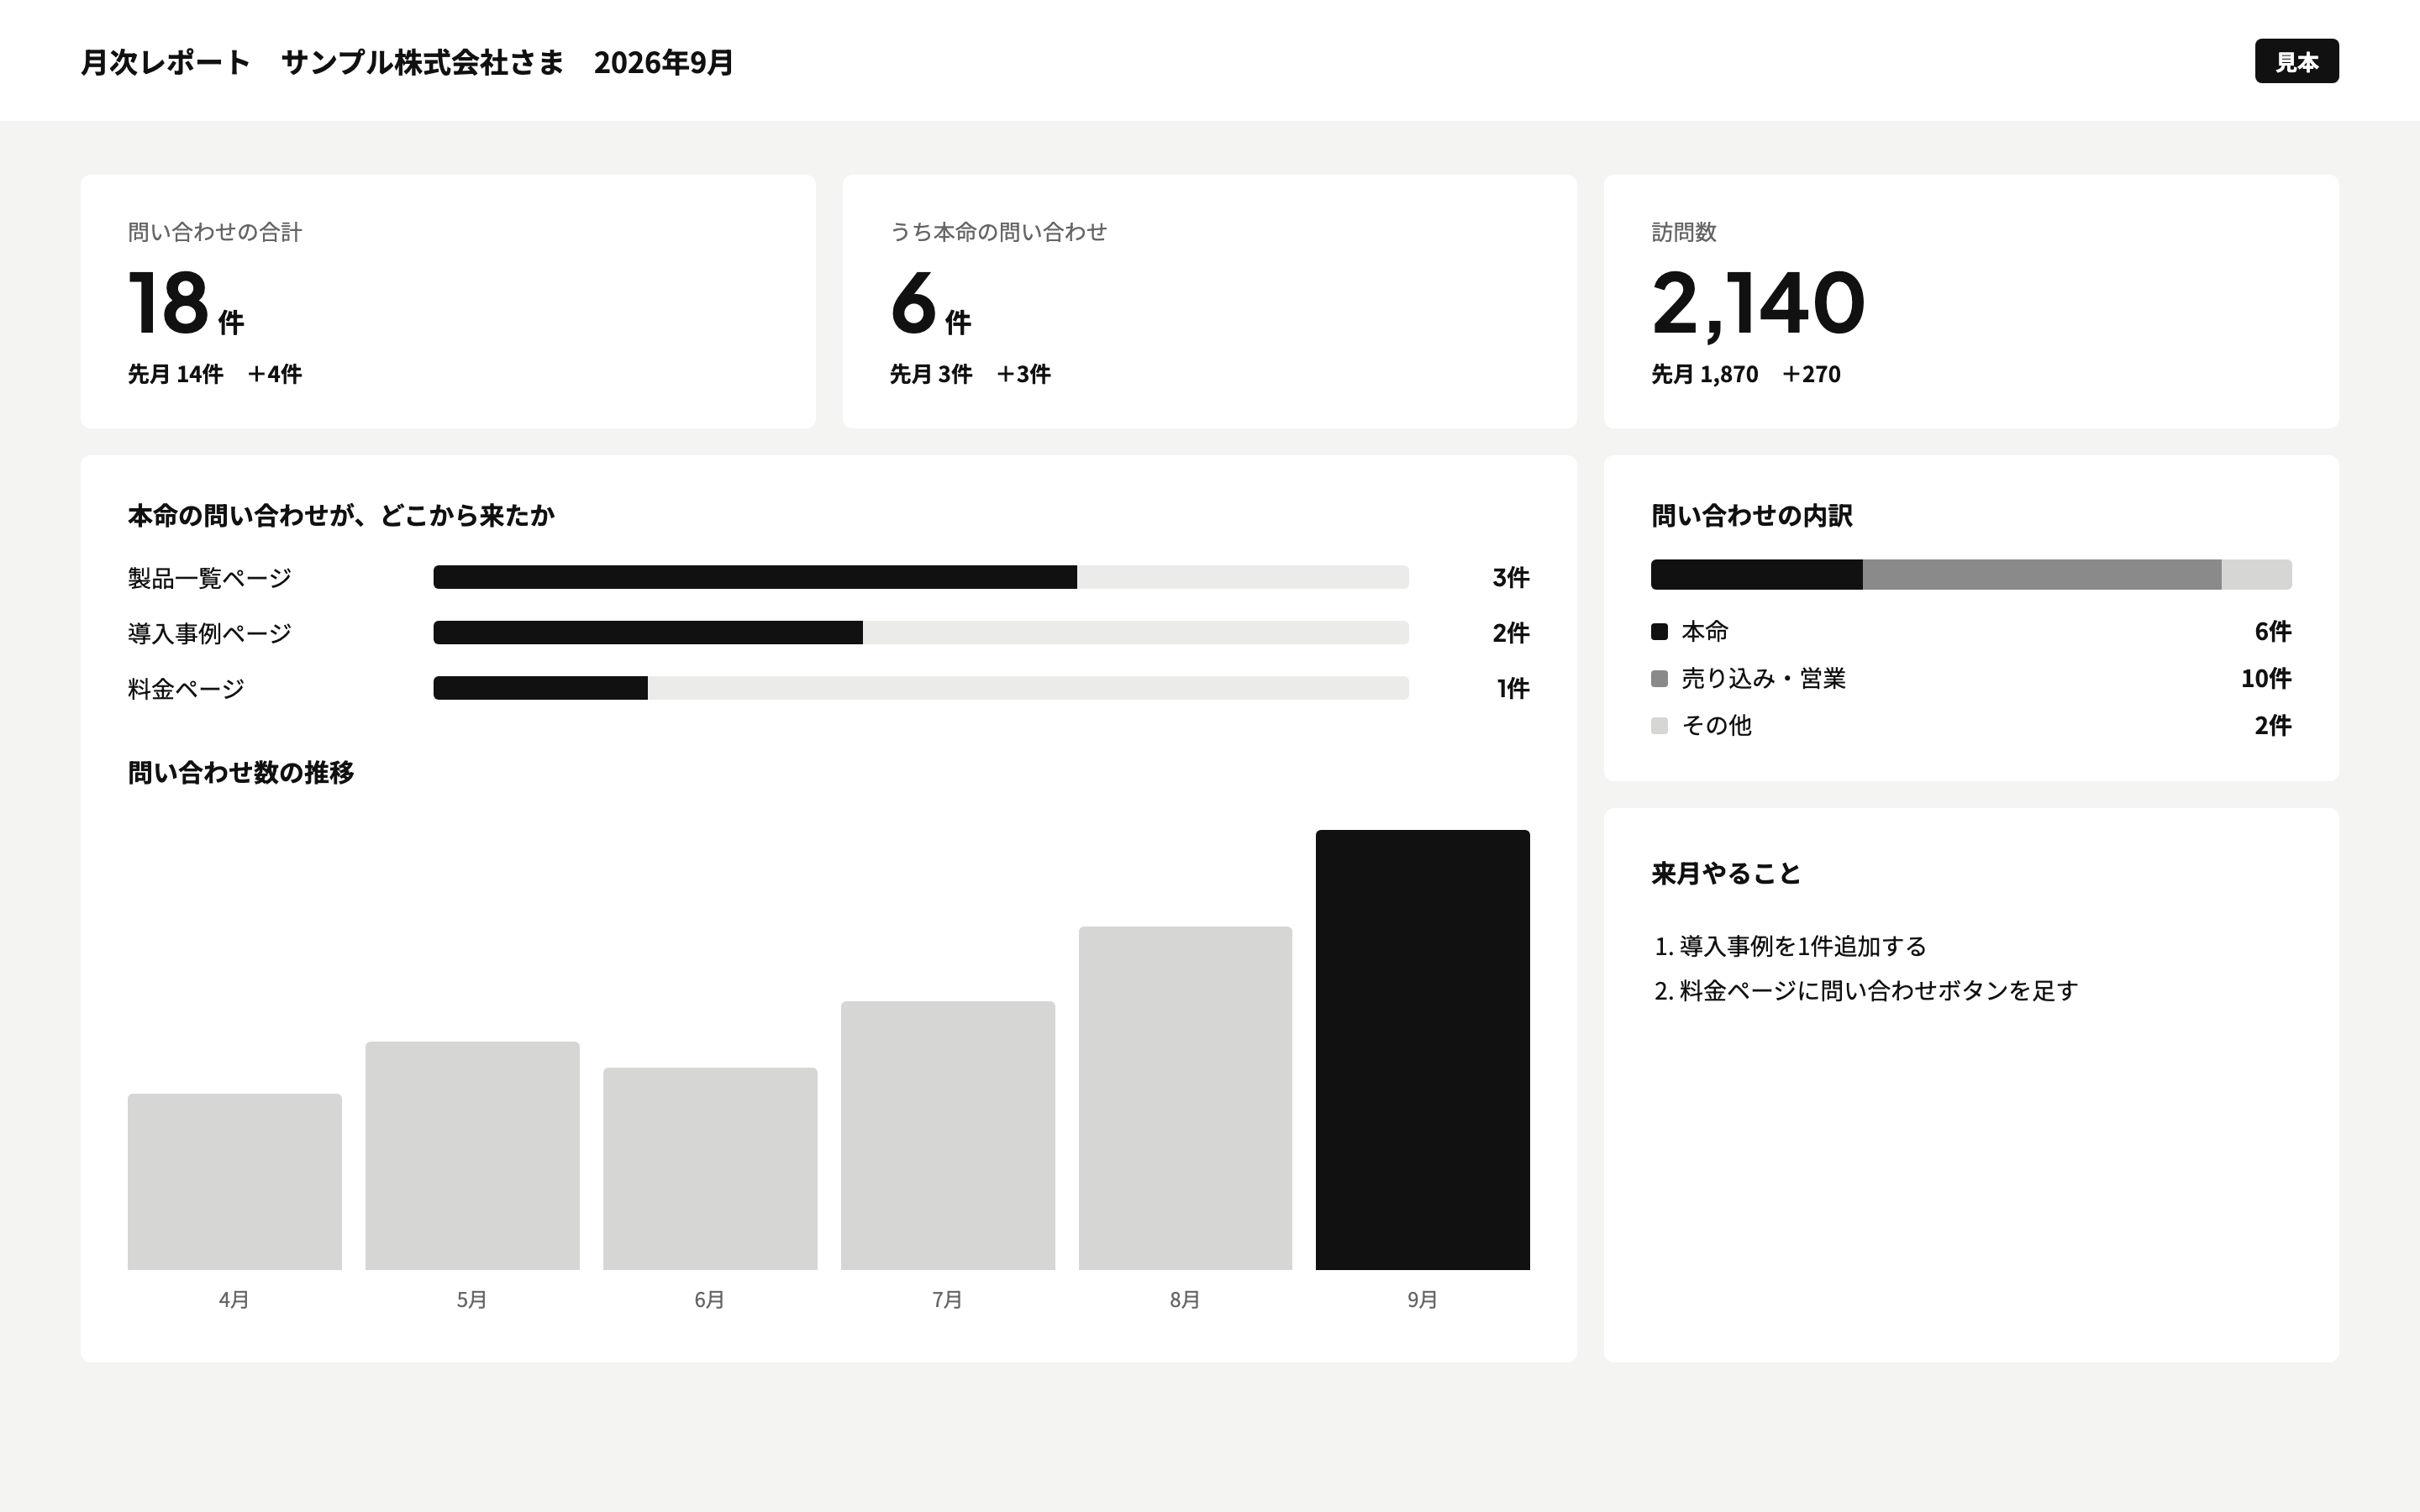The height and width of the screenshot is (1512, 2420).
Task: Click 先月 1,870 +270 comparison text
Action: 1745,374
